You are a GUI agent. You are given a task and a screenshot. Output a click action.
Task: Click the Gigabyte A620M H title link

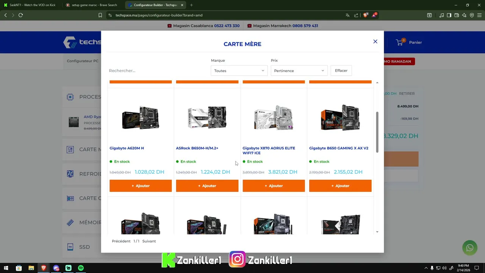pos(127,148)
